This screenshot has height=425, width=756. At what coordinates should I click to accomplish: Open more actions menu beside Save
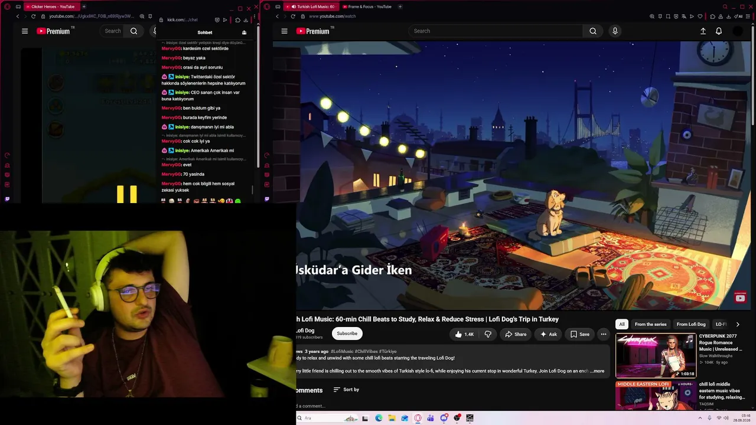click(x=604, y=334)
